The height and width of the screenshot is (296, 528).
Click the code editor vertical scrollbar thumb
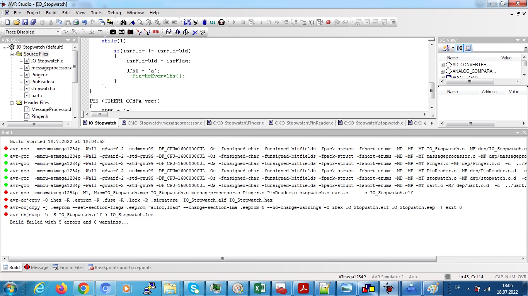(432, 91)
